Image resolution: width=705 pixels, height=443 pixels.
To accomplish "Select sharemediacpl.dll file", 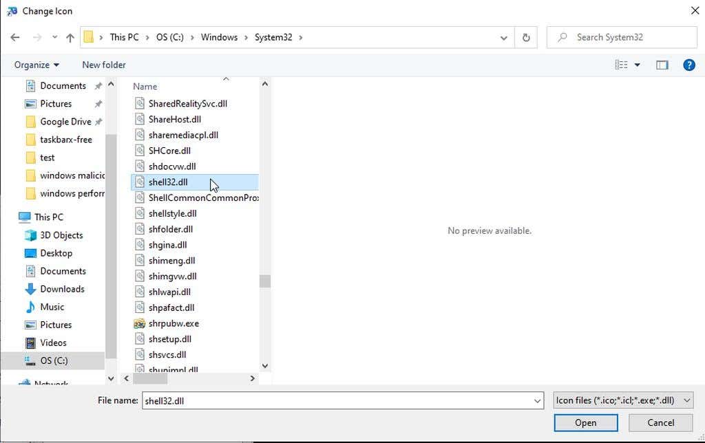I will 176,136.
